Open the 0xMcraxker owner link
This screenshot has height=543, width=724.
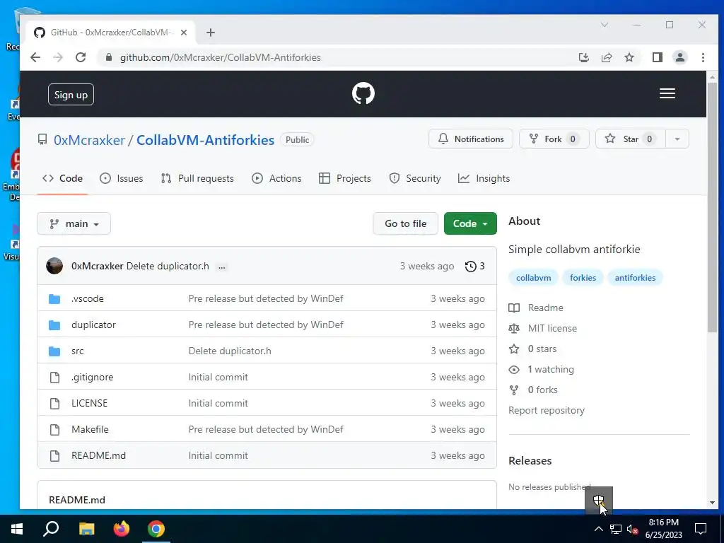tap(89, 140)
